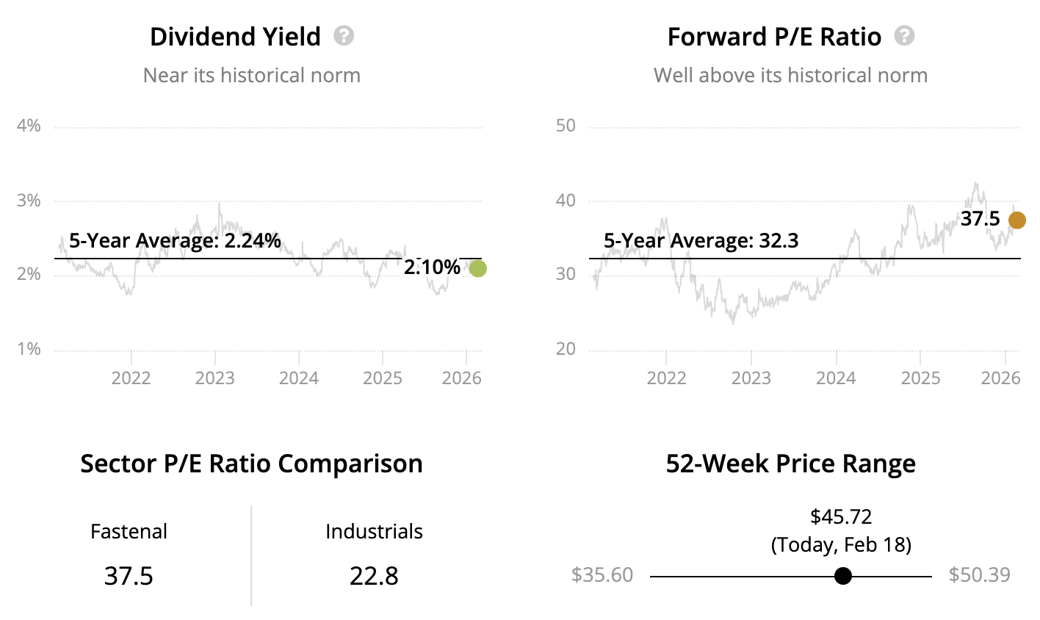Select the 52-Week Price Range heading
This screenshot has width=1040, height=620.
pyautogui.click(x=790, y=464)
